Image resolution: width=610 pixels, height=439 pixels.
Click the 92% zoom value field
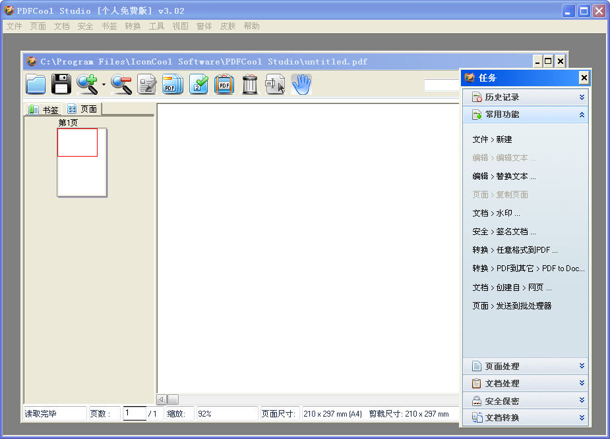coord(226,414)
